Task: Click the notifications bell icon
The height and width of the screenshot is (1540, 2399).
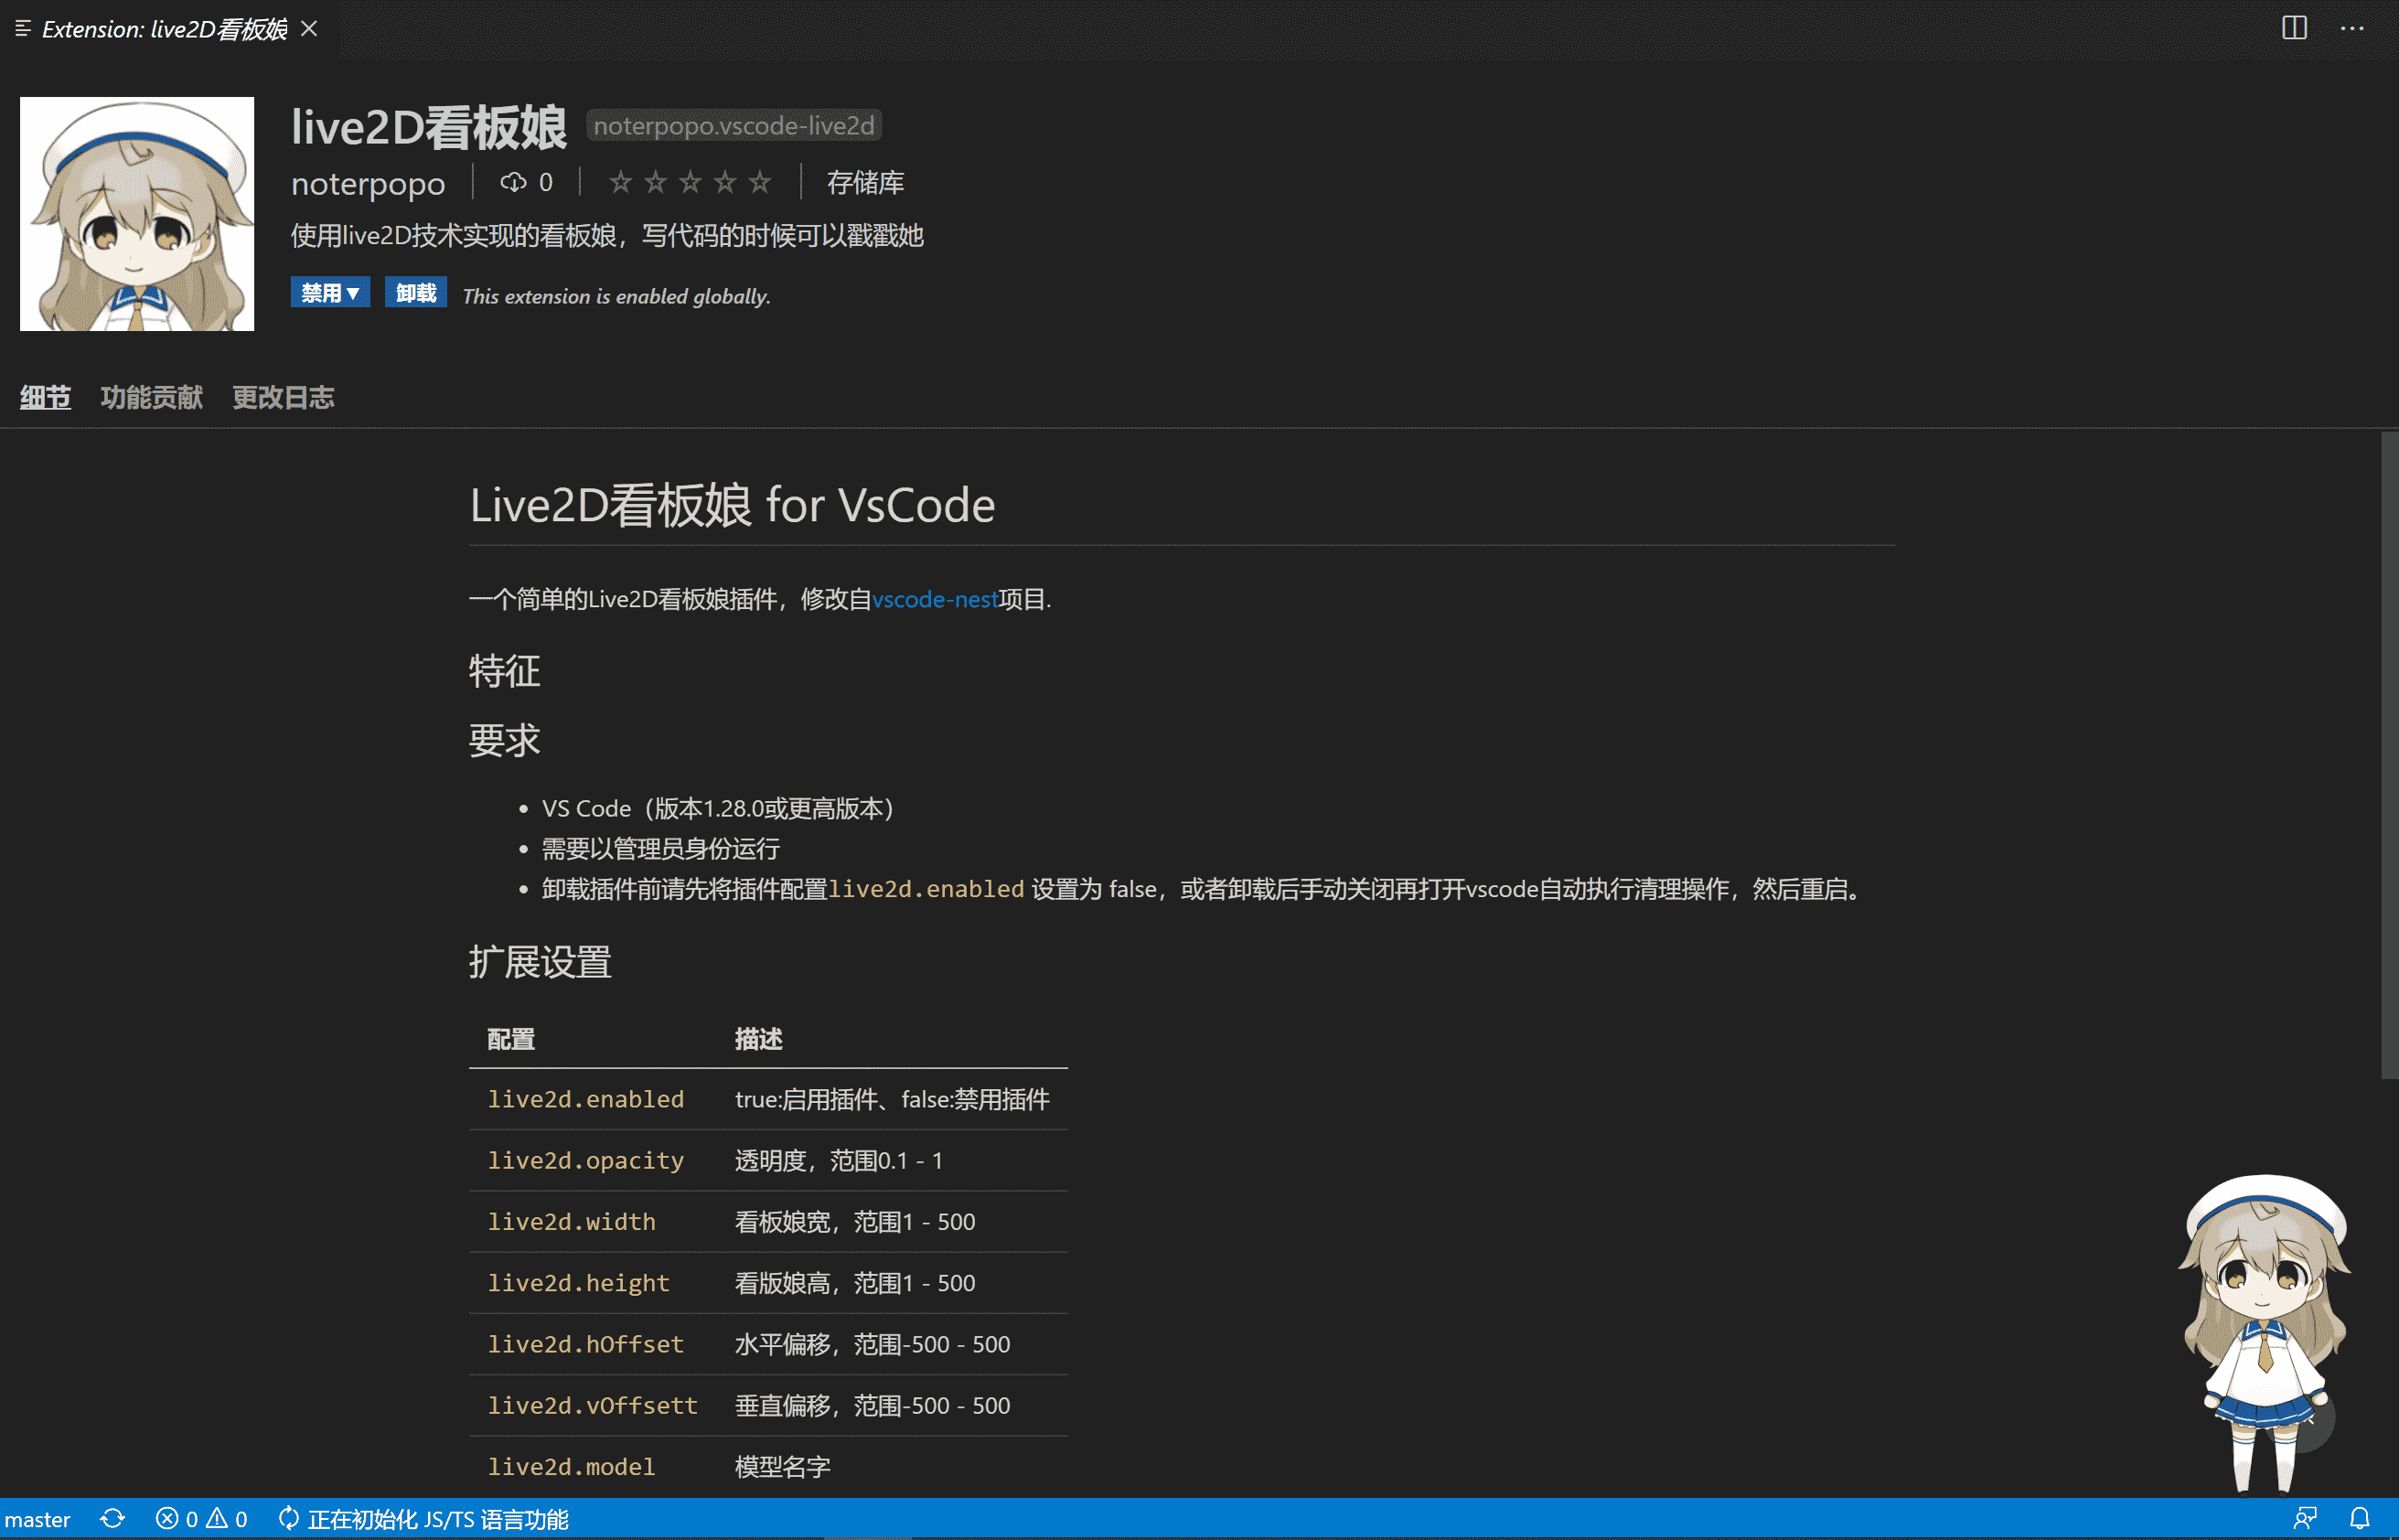Action: point(2359,1519)
